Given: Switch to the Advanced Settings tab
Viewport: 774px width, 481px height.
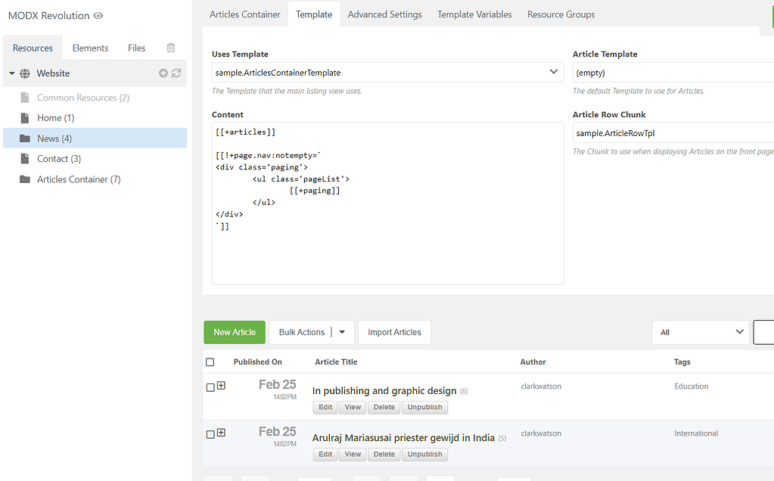Looking at the screenshot, I should [384, 14].
